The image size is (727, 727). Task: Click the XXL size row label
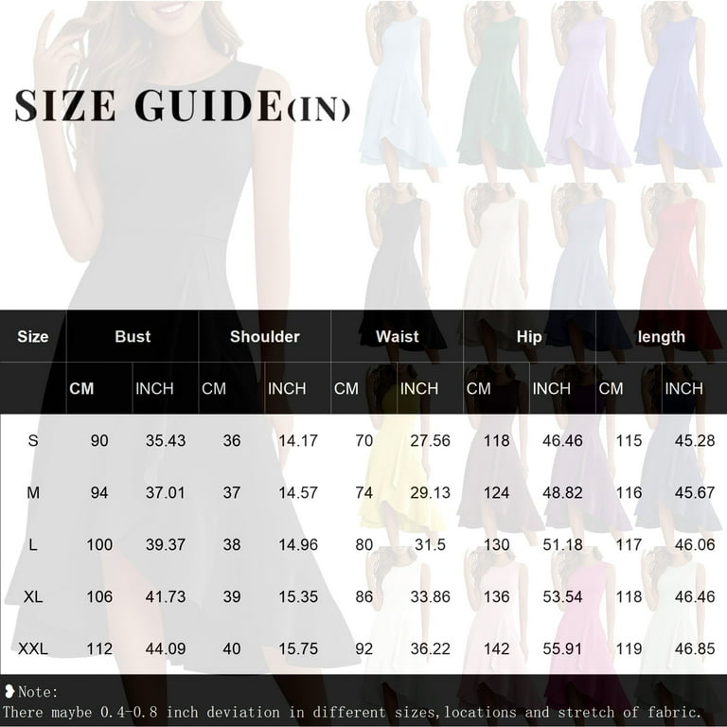[x=33, y=648]
